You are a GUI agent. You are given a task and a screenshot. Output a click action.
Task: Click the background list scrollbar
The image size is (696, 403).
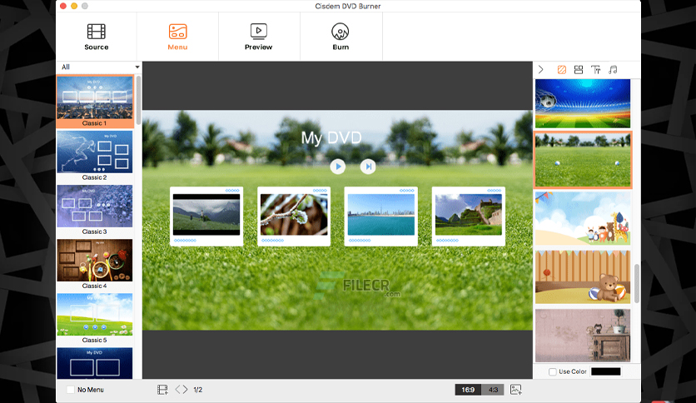[637, 284]
